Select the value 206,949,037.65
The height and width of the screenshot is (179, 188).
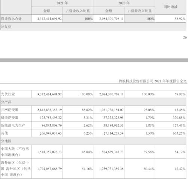tap(51, 133)
